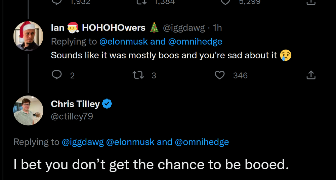Click Chris Tilley's blue verified badge
This screenshot has height=180, width=336.
[x=107, y=104]
